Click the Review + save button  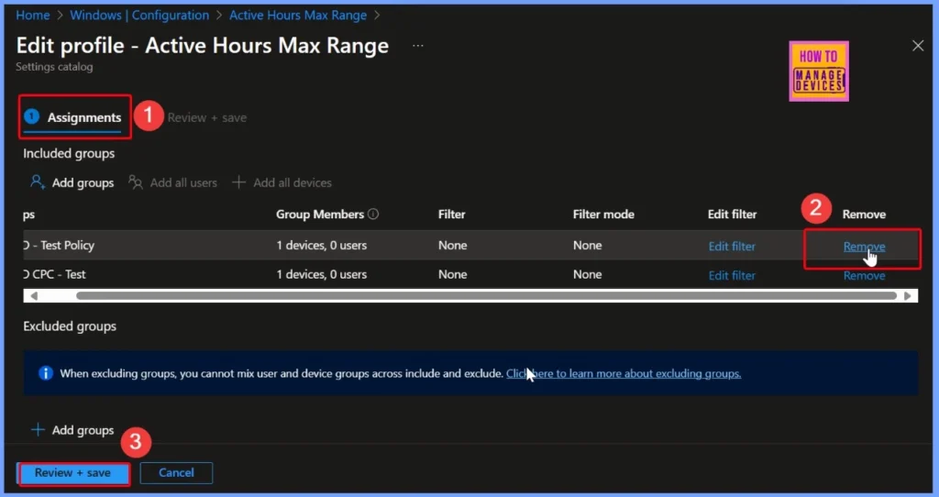pos(73,473)
